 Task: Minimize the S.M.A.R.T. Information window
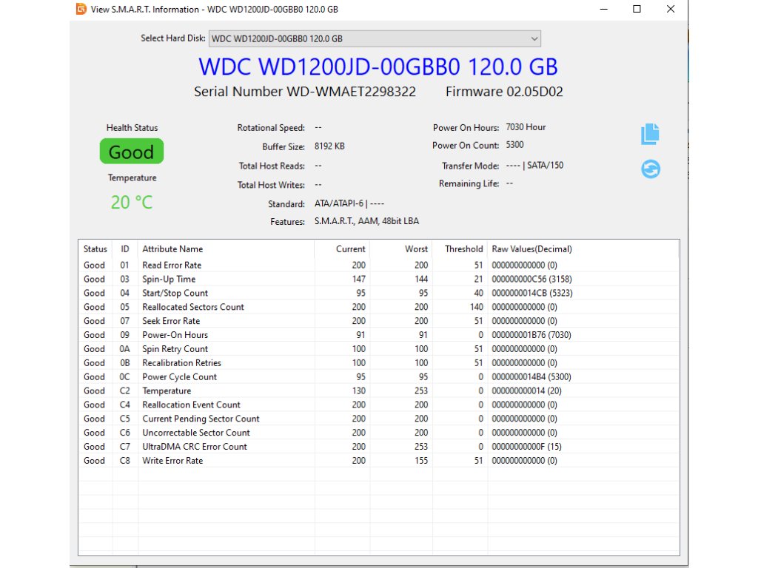[603, 10]
